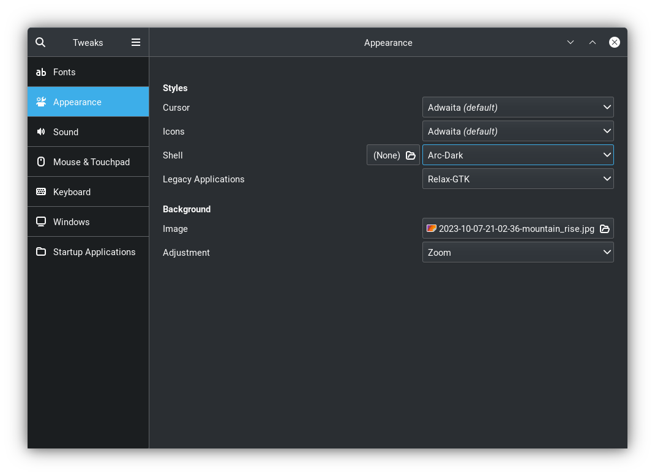Click the Legacy Applications label
This screenshot has height=476, width=655.
pos(203,179)
